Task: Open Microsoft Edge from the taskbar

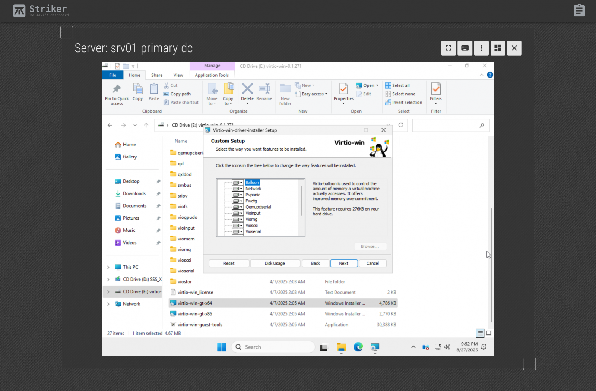Action: [x=358, y=347]
